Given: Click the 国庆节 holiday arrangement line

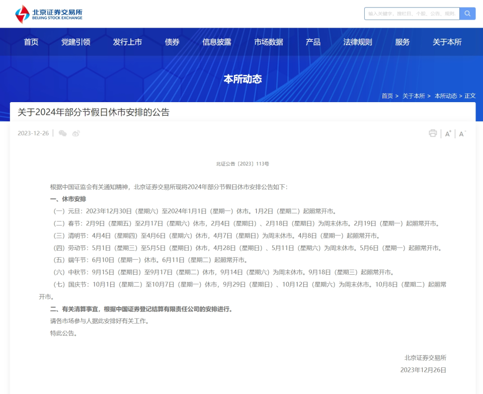Looking at the screenshot, I should click(243, 290).
